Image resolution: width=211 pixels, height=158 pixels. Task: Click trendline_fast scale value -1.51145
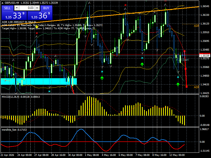point(205,151)
